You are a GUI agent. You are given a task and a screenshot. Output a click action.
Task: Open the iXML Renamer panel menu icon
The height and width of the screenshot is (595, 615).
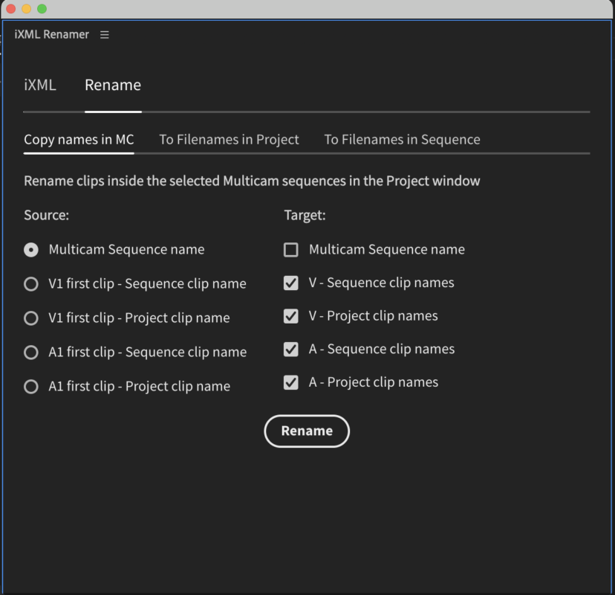pyautogui.click(x=104, y=34)
